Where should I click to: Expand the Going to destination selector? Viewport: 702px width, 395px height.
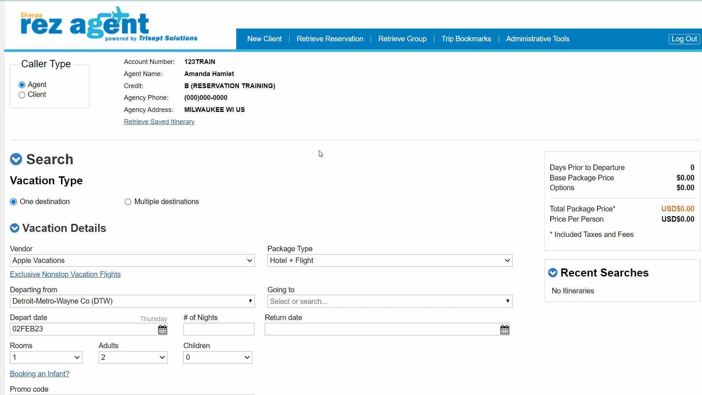pyautogui.click(x=389, y=301)
